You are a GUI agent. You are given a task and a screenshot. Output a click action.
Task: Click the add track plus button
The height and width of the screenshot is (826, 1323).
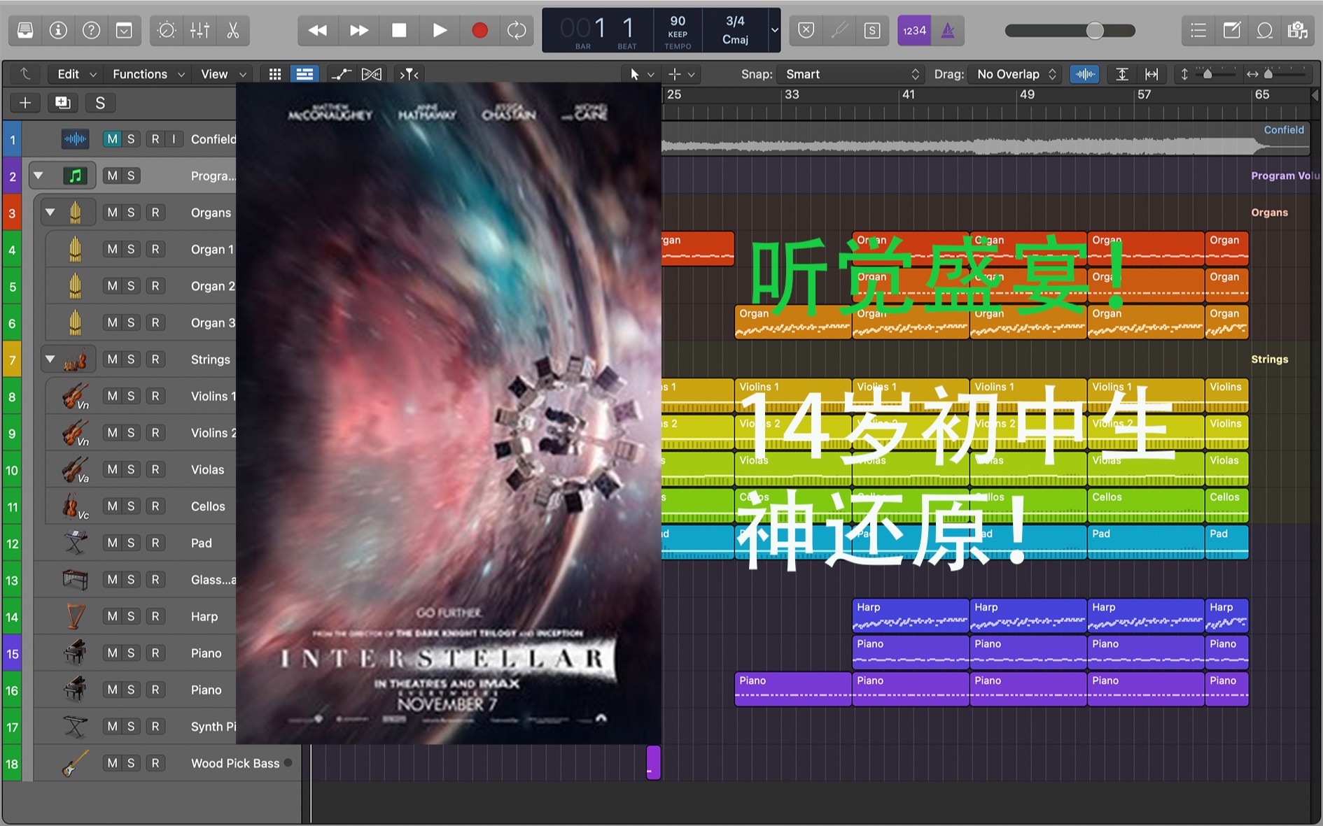[25, 103]
